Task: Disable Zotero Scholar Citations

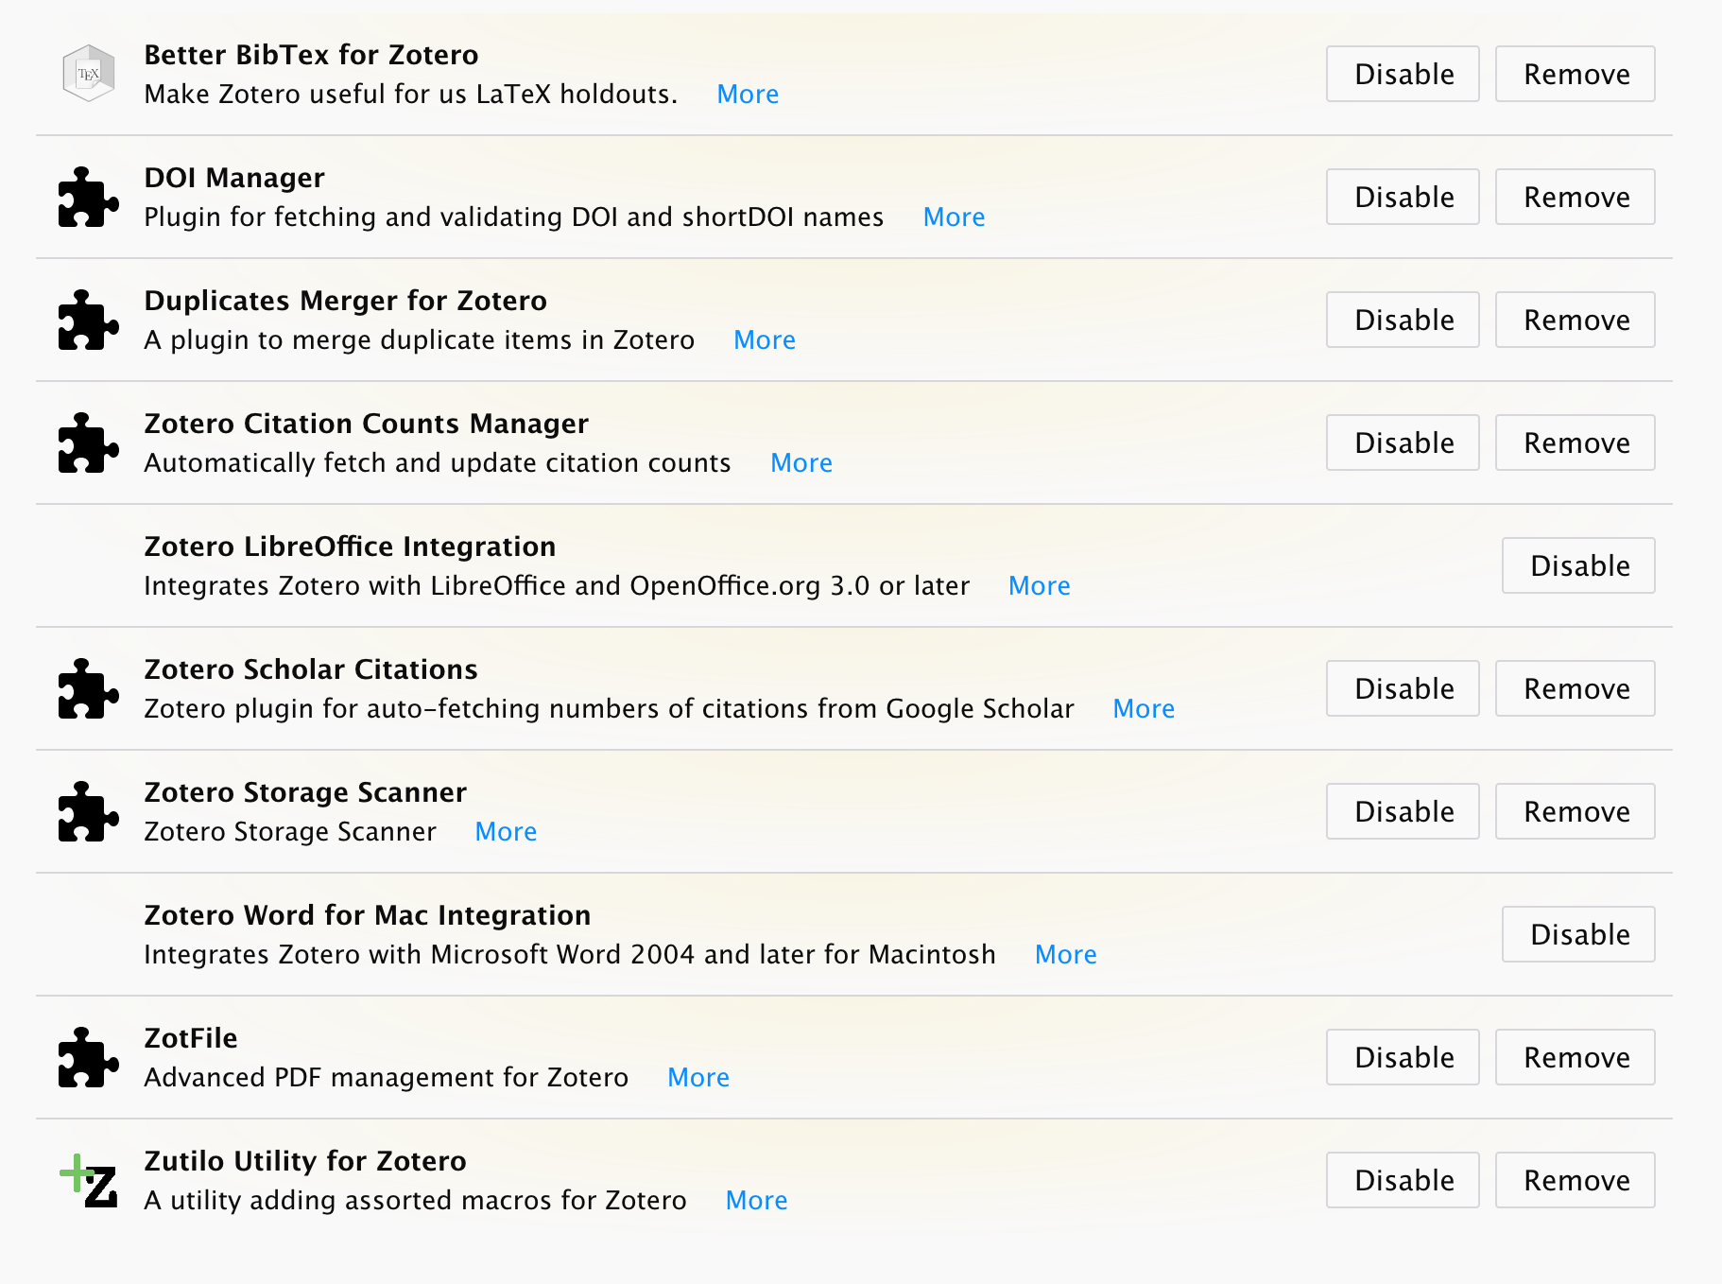Action: point(1403,688)
